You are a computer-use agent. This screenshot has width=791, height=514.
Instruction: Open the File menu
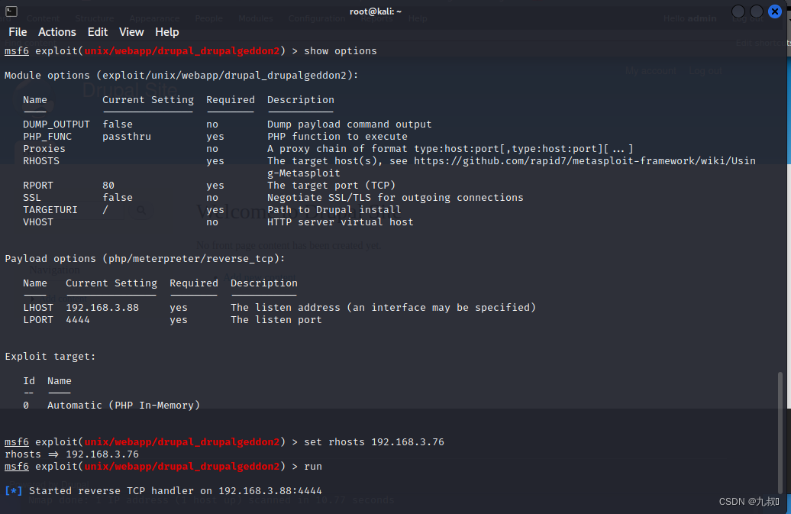pyautogui.click(x=18, y=32)
